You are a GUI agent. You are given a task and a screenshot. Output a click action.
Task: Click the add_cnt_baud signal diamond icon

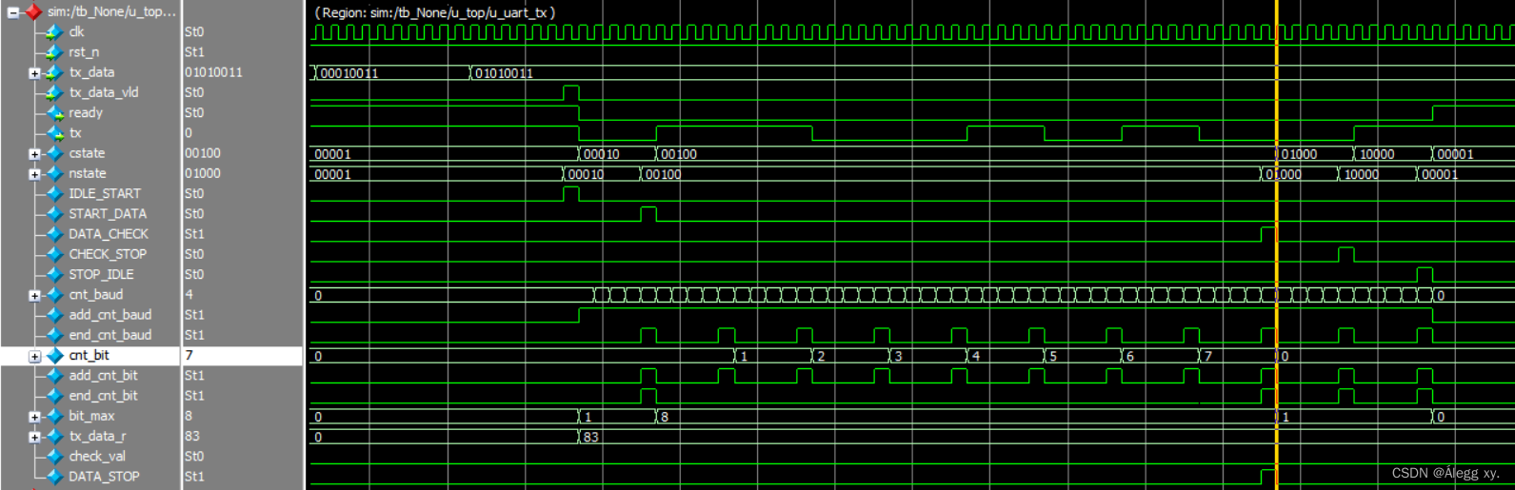54,315
